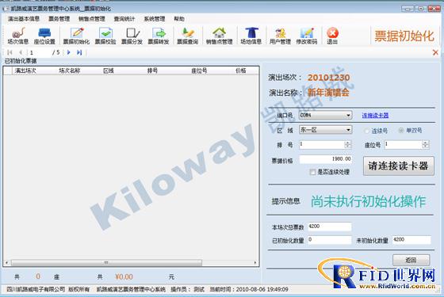
Task: Click the ¥0.00 total amount text
Action: click(x=124, y=276)
